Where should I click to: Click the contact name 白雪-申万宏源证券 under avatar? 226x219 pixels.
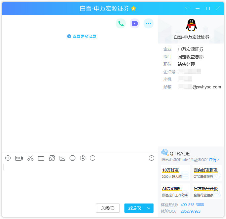pyautogui.click(x=192, y=37)
